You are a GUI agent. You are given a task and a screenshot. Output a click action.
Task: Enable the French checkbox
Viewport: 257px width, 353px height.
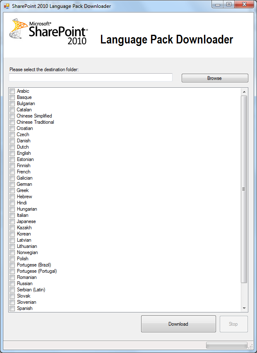coord(12,172)
